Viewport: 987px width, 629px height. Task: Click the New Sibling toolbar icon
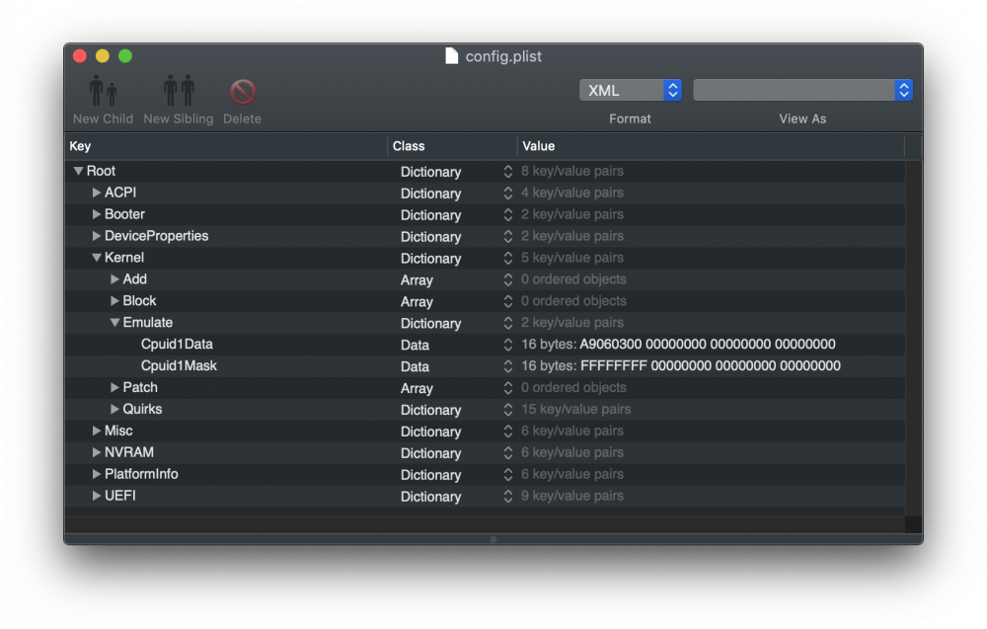pos(179,91)
